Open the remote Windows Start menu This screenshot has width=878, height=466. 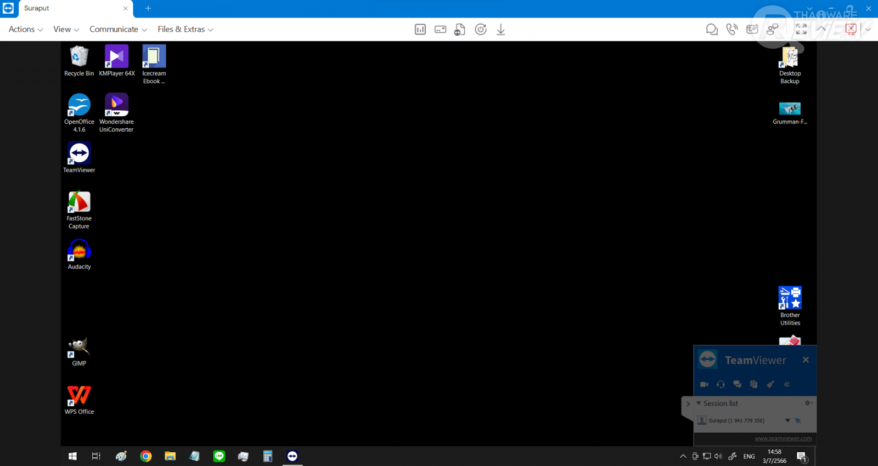tap(72, 456)
